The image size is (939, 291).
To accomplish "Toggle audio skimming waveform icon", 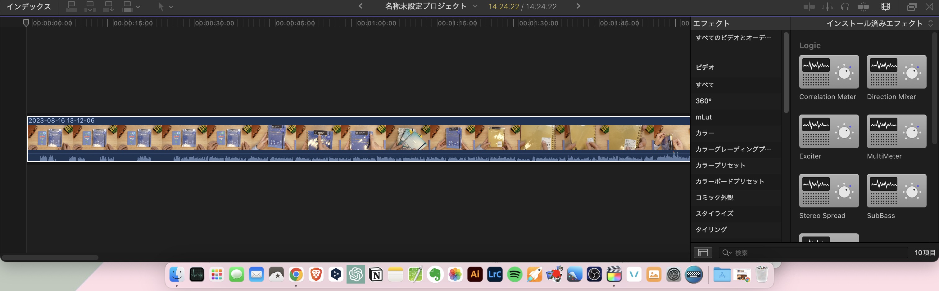I will pyautogui.click(x=828, y=7).
